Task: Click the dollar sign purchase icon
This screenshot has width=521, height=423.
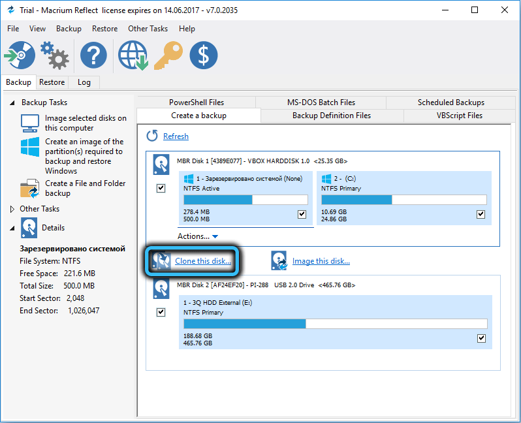Action: tap(204, 55)
